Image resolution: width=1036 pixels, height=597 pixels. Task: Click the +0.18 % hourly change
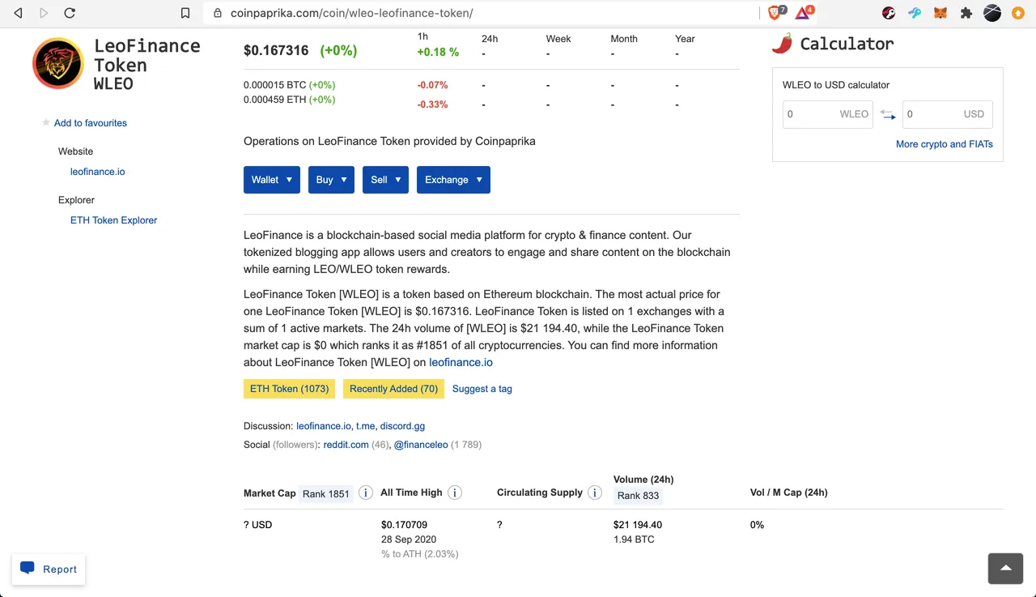[438, 52]
